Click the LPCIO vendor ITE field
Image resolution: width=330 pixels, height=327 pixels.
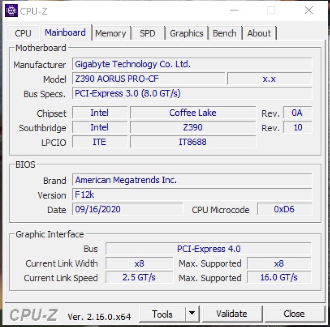[x=100, y=142]
